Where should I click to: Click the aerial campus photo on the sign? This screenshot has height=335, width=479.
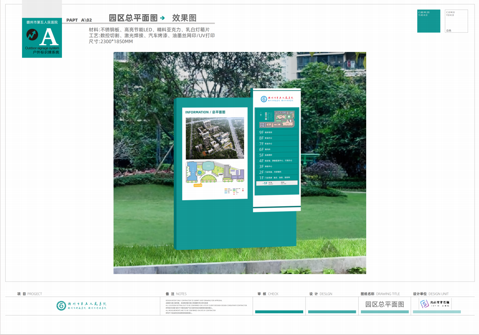[215, 138]
